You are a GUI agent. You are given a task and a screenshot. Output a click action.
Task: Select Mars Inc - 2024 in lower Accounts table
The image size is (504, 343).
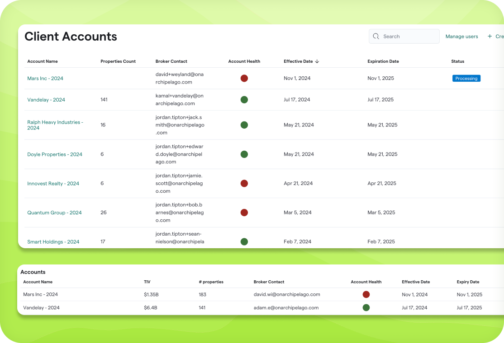pyautogui.click(x=41, y=295)
